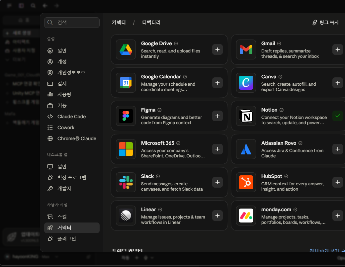Screen dimensions: 345x267
Task: Add the Gmail connector with its plus button
Action: (337, 49)
